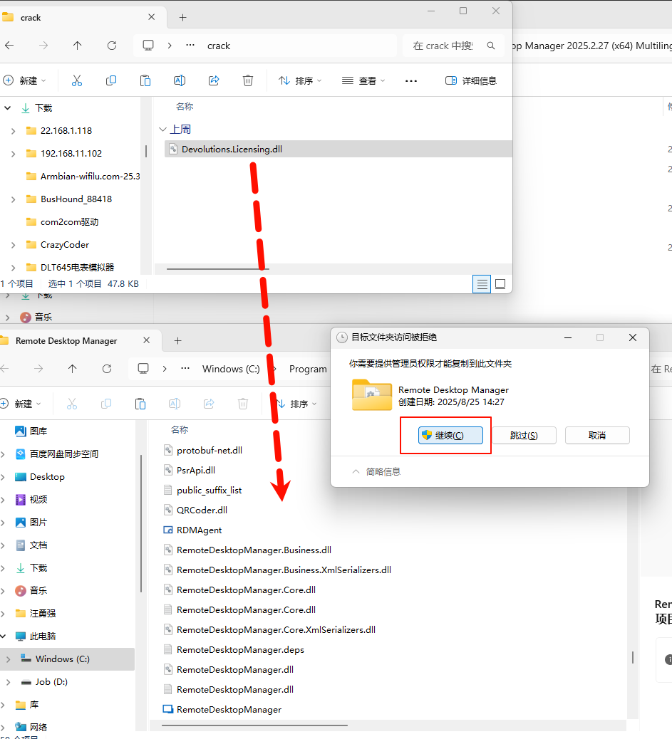This screenshot has height=739, width=672.
Task: Open the 排序 sort dropdown in crack window
Action: (300, 80)
